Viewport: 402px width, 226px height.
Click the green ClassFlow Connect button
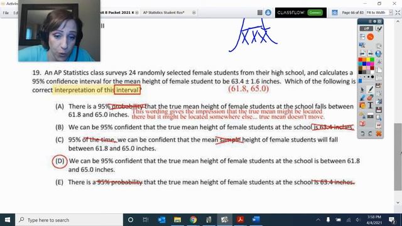point(315,13)
